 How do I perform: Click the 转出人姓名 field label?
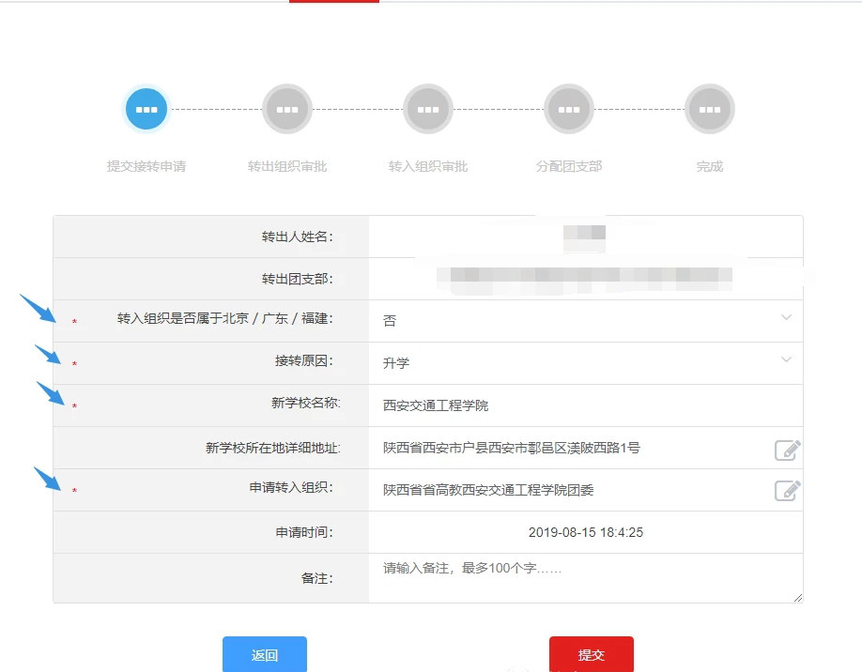click(298, 237)
